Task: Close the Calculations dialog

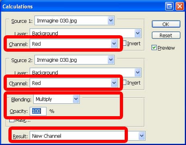Action: (x=180, y=6)
